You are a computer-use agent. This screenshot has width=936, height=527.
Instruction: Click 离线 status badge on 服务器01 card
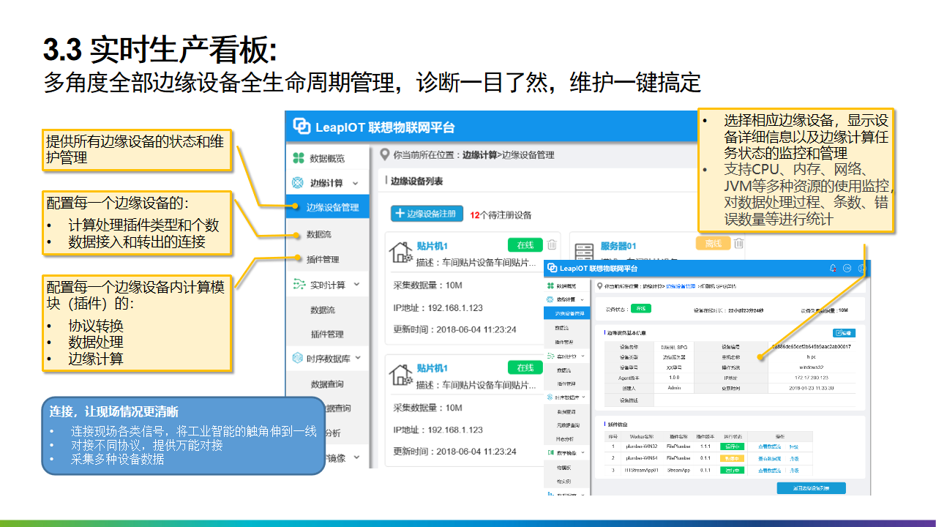(x=713, y=243)
